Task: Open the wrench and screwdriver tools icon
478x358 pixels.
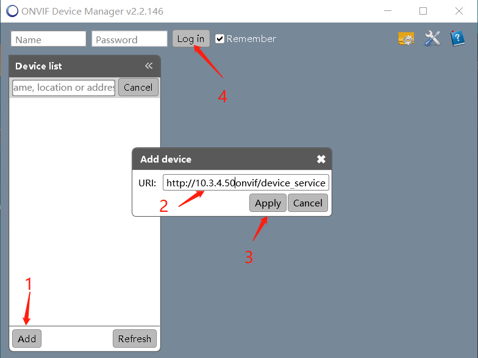Action: 432,39
